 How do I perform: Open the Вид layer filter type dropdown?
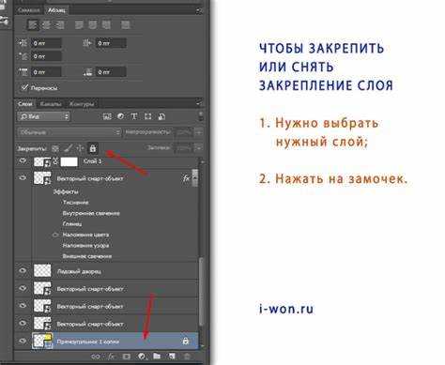point(43,116)
